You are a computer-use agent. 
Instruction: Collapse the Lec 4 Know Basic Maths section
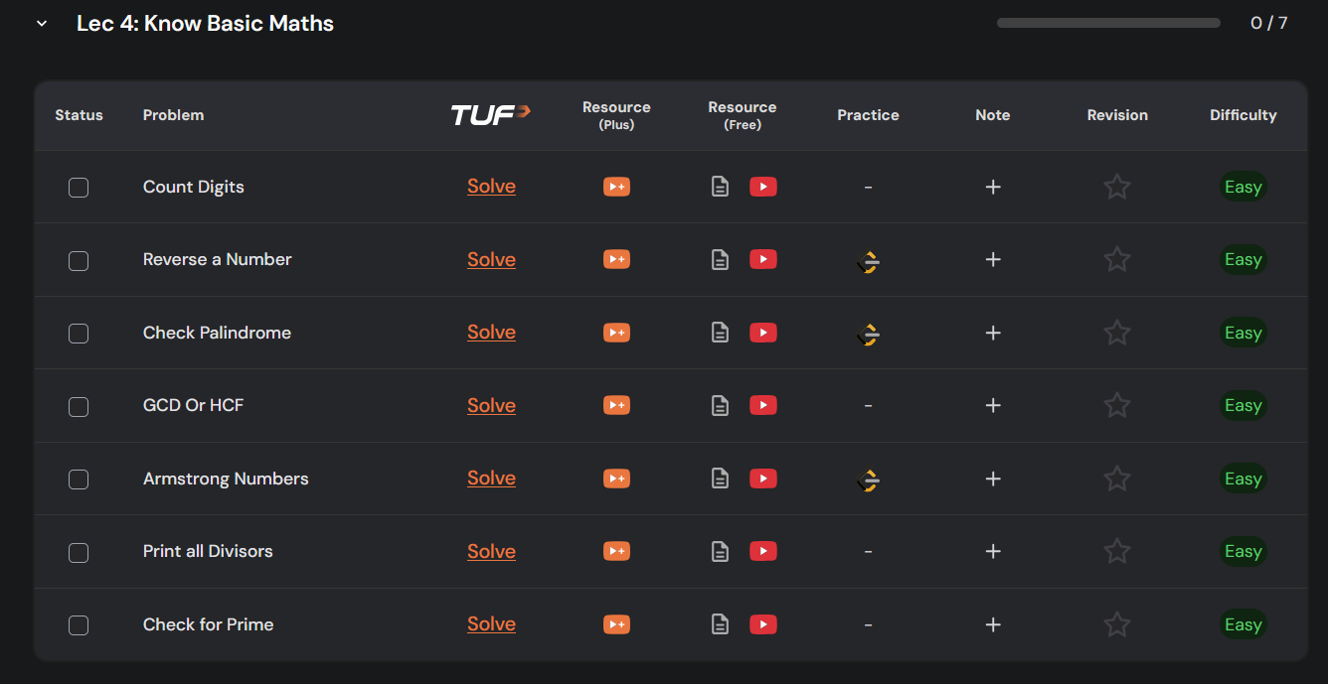tap(42, 24)
